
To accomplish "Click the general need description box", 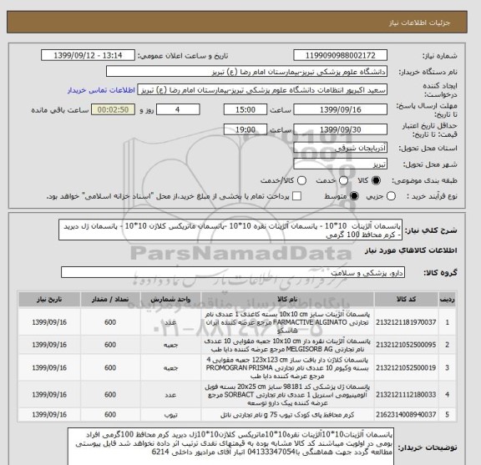I will (x=230, y=230).
